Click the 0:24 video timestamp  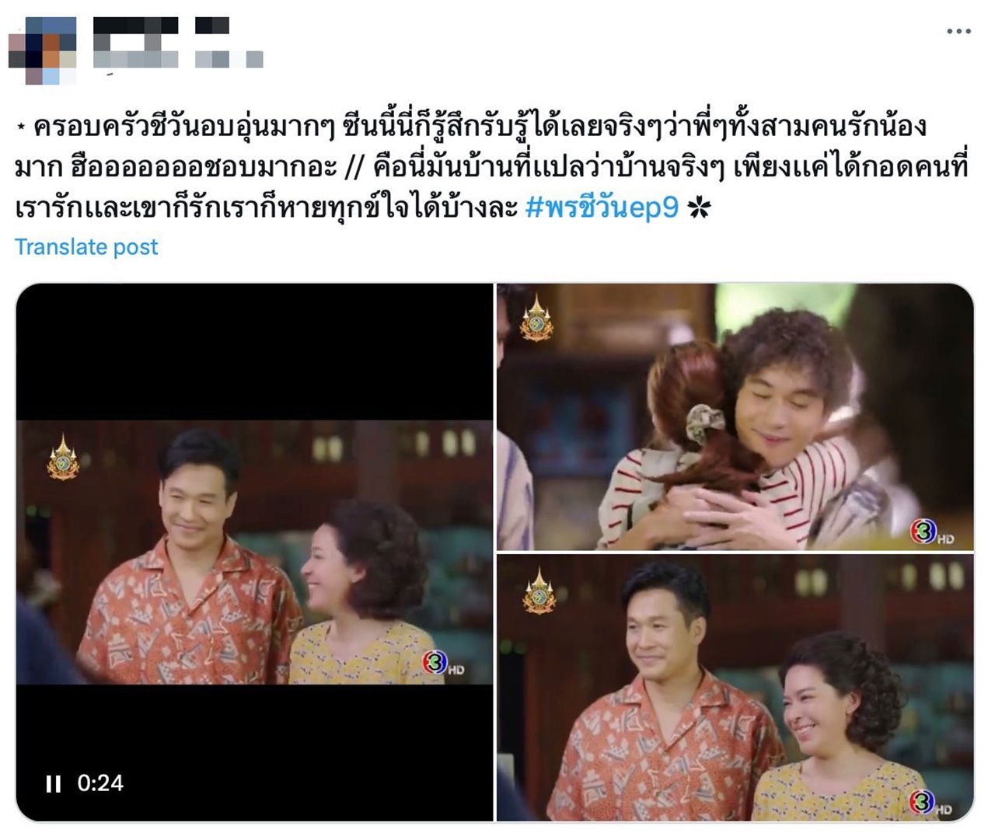100,783
